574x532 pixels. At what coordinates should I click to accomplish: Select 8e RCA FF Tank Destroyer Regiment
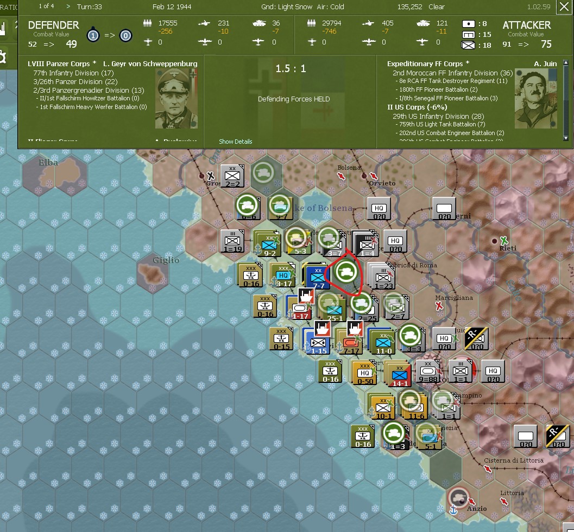[451, 81]
